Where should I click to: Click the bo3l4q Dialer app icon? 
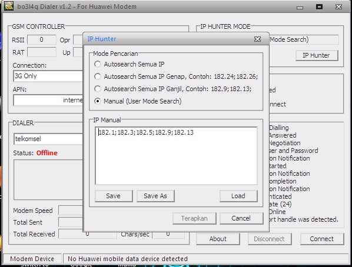(x=9, y=6)
